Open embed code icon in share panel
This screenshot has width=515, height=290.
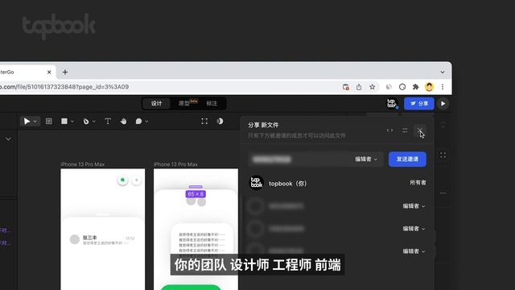(x=389, y=130)
